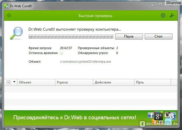Open dropdown arrow next to select-all checkbox

click(x=14, y=82)
